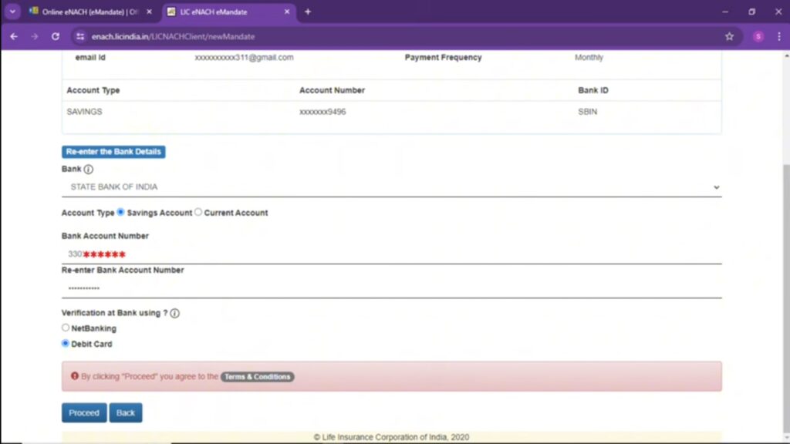Open the Terms & Conditions link

tap(258, 376)
